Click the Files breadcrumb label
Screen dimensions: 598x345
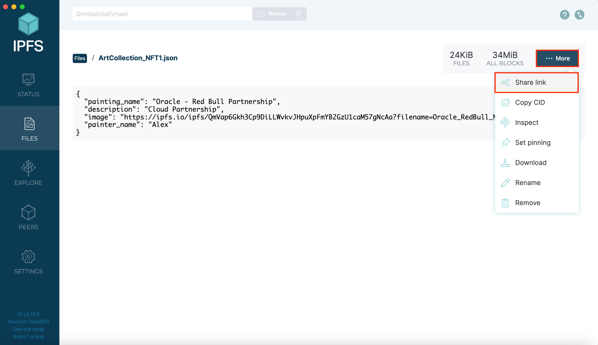(80, 58)
